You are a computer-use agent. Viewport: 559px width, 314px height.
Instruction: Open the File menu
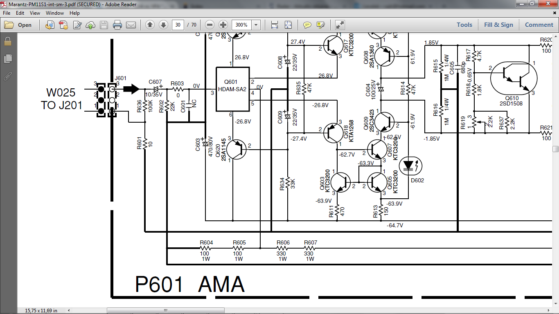click(7, 13)
